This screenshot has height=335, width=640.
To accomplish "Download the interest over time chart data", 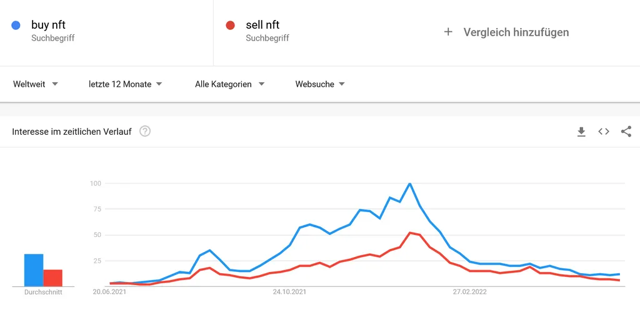I will tap(581, 132).
